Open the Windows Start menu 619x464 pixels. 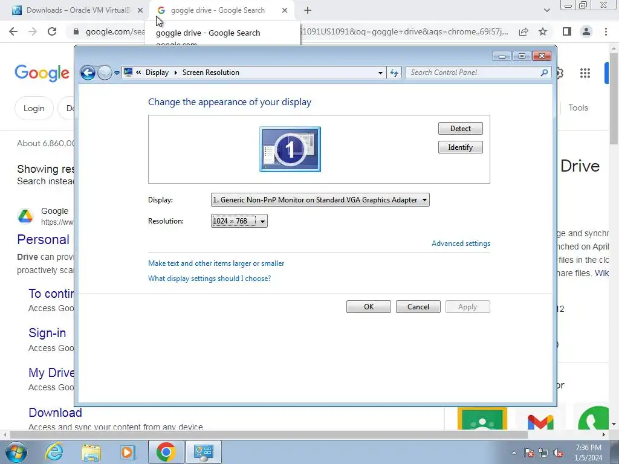[x=15, y=452]
